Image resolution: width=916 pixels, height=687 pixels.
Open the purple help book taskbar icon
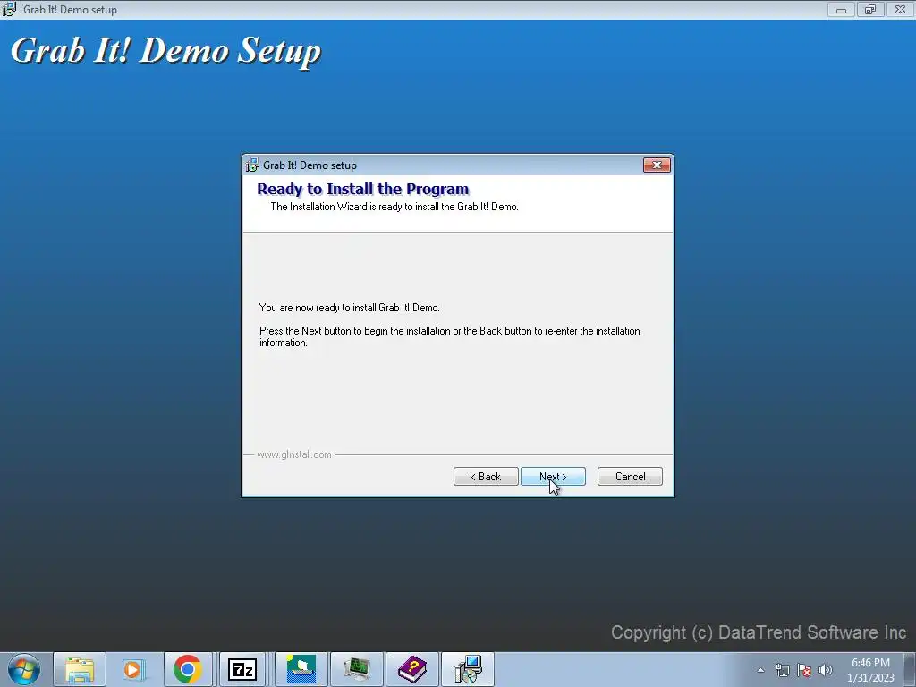(411, 669)
